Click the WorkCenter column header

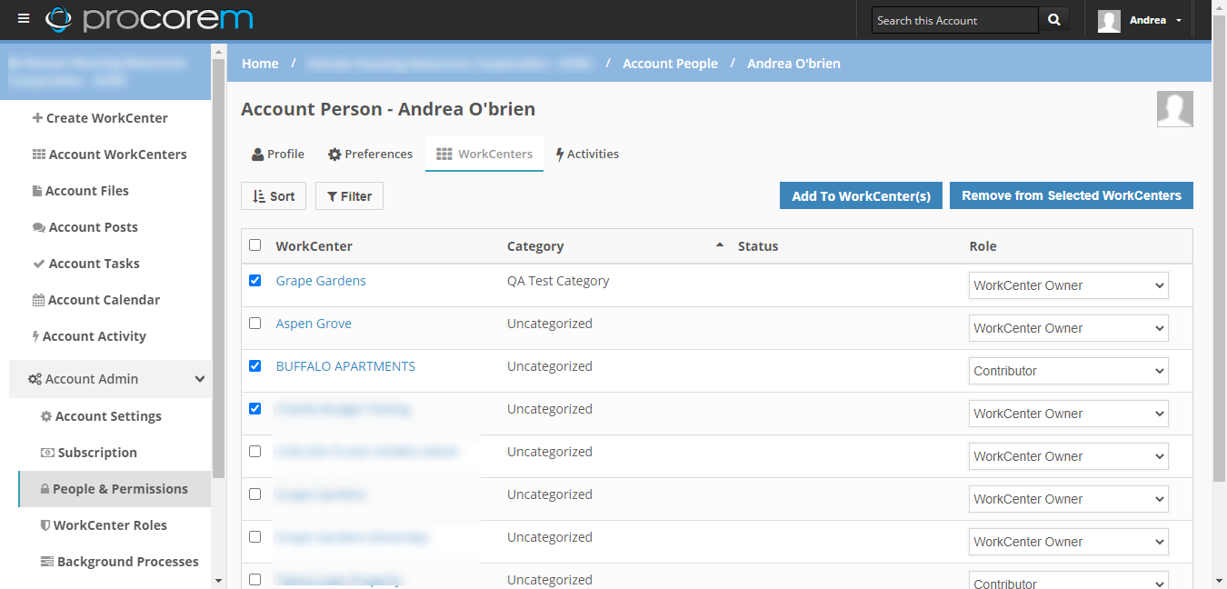(314, 246)
